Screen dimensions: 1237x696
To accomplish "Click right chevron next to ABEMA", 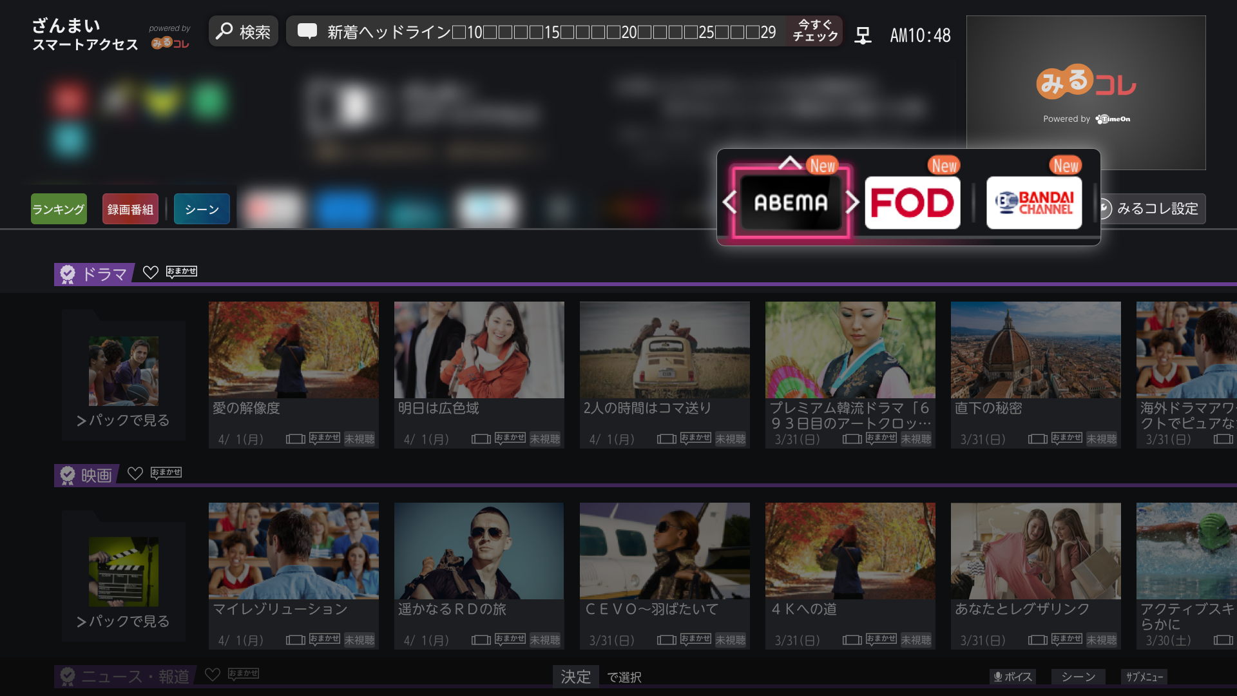I will (852, 202).
